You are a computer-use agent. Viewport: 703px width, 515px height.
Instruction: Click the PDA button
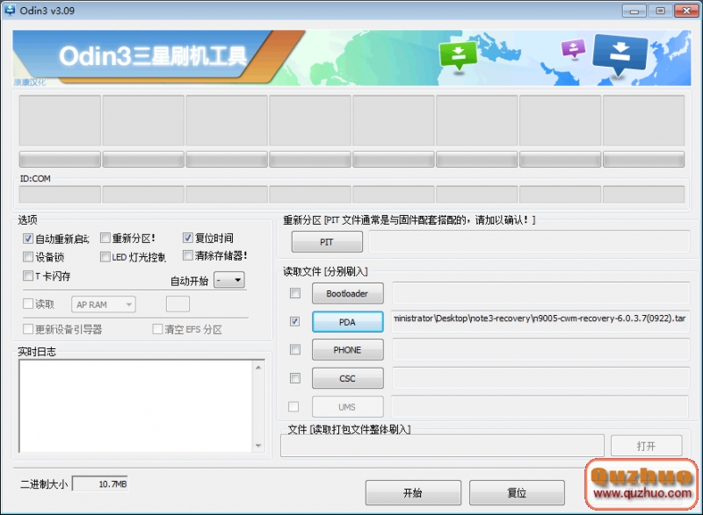point(347,322)
